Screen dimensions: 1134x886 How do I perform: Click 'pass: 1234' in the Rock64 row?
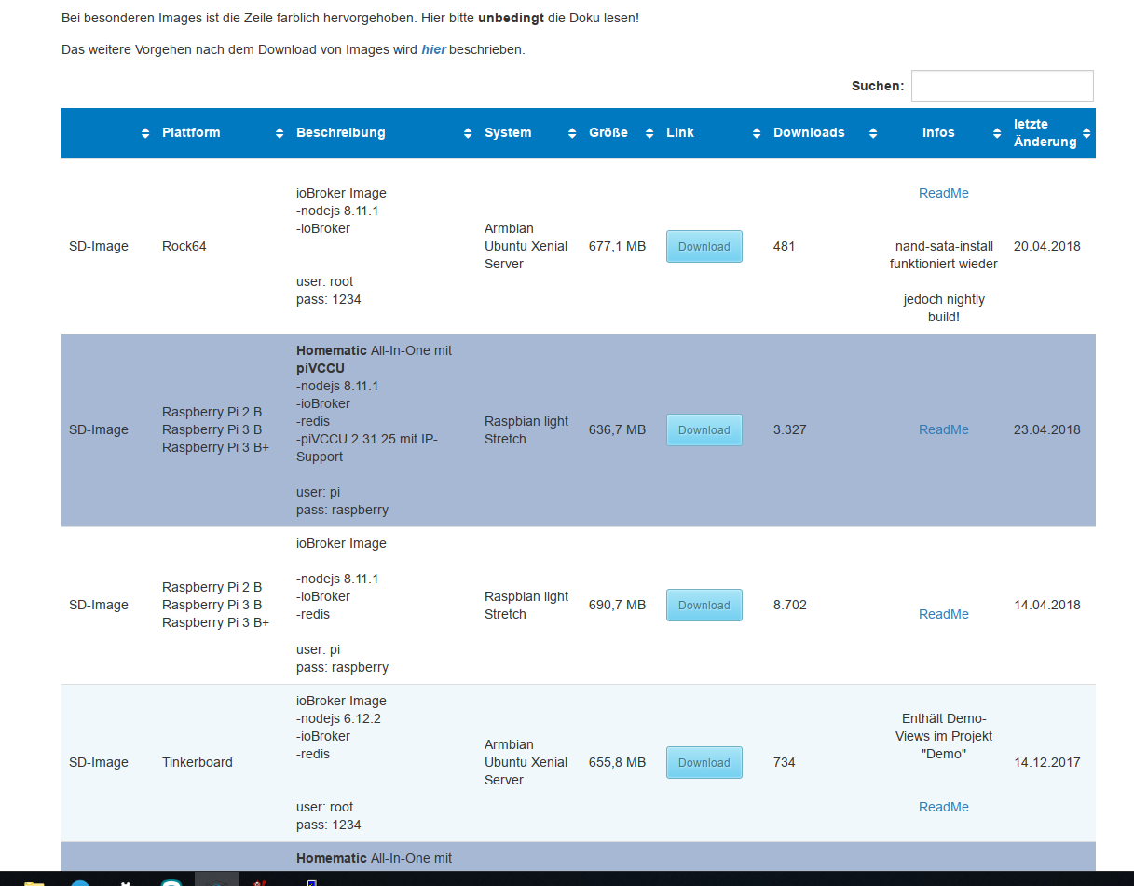point(329,299)
